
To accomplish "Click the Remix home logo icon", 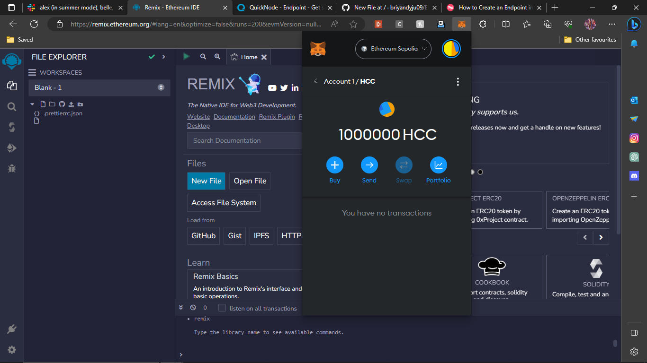I will pyautogui.click(x=12, y=61).
